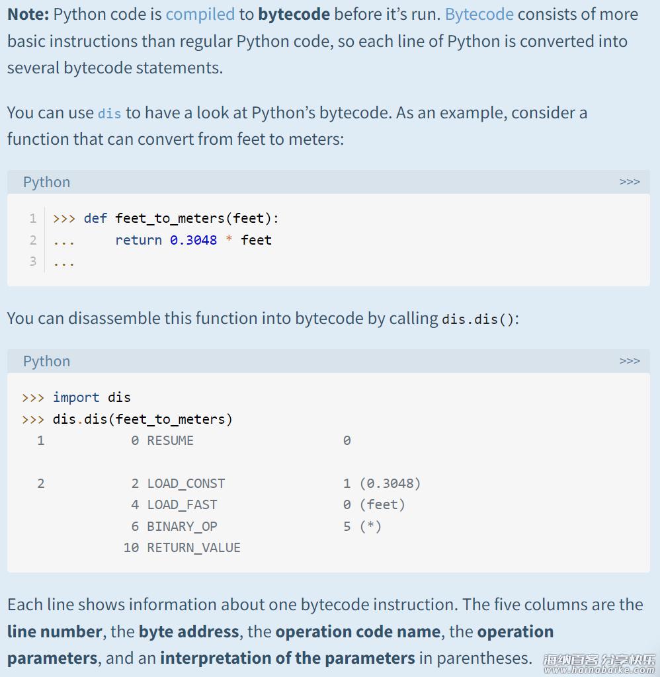The width and height of the screenshot is (660, 677).
Task: Open the "compiled" link in the note
Action: click(200, 15)
